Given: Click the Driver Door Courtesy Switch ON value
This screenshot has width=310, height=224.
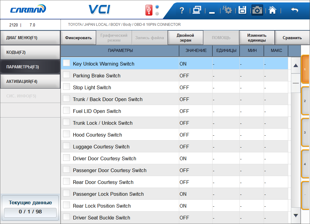Looking at the screenshot, I should pos(183,158).
